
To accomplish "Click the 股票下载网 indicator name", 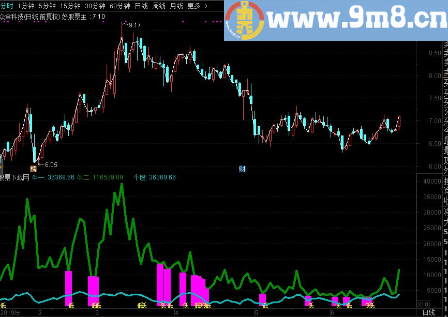I will [15, 177].
